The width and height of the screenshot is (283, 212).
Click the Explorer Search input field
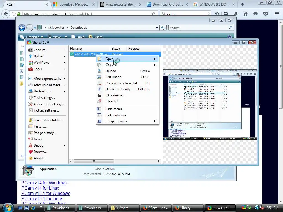pos(201,28)
